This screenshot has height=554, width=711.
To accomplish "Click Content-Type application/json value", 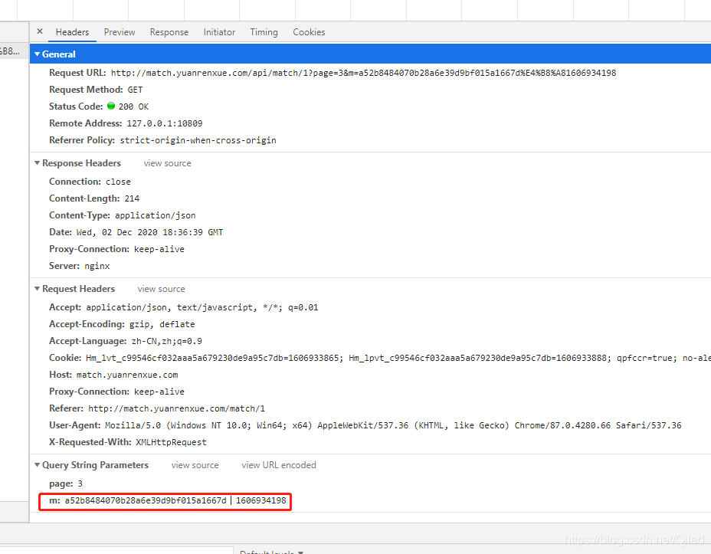I will 155,215.
